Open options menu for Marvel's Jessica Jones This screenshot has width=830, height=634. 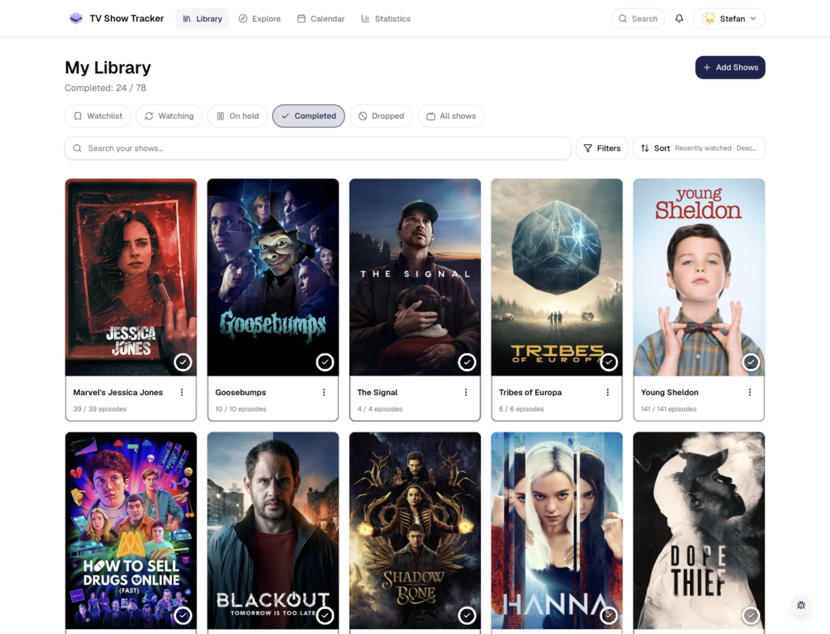click(182, 393)
